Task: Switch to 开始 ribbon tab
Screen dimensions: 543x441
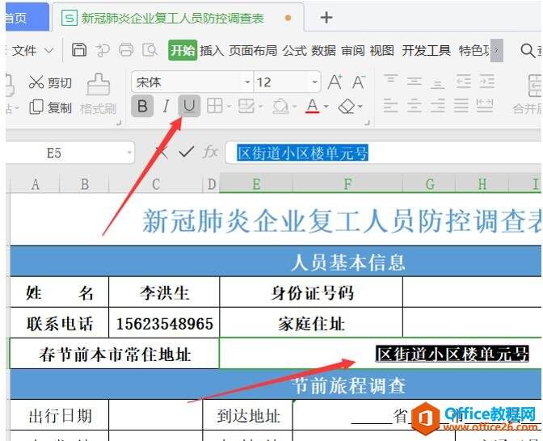Action: [x=183, y=51]
